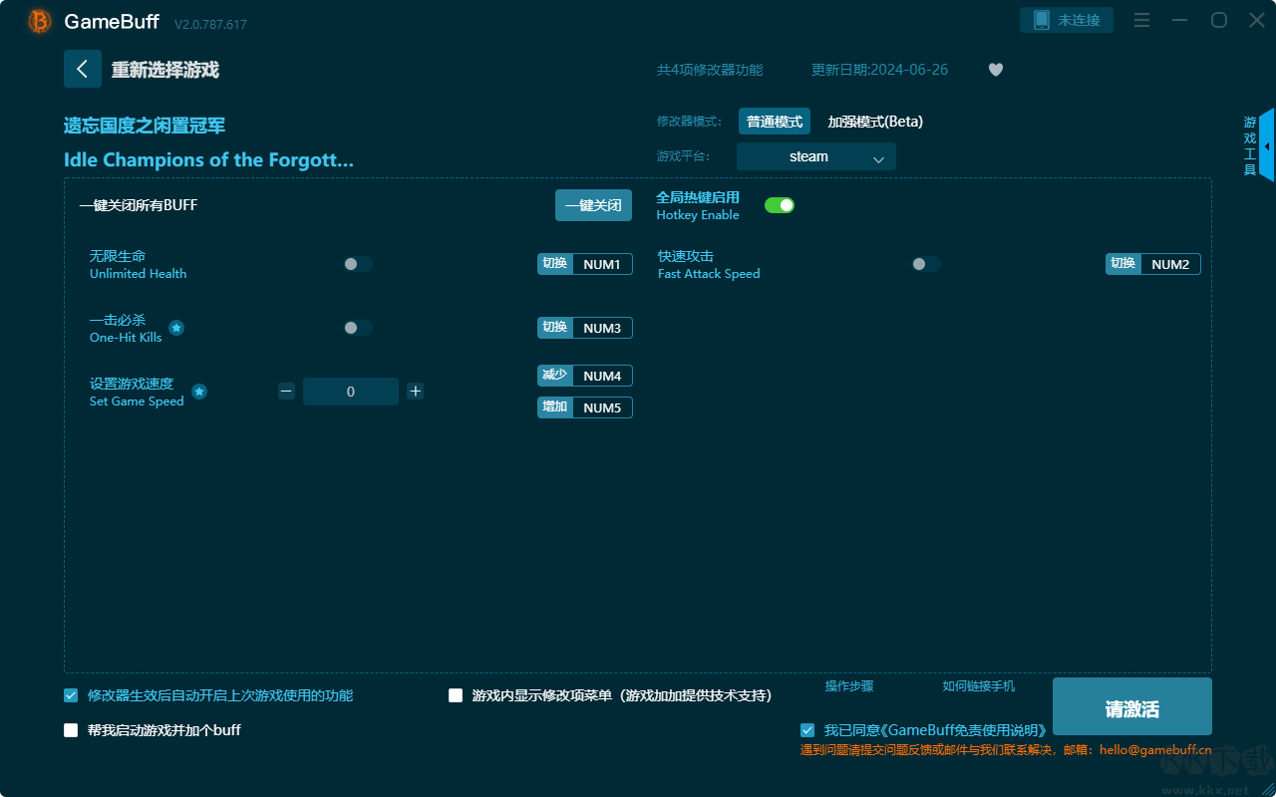This screenshot has width=1276, height=797.
Task: Click the star badge beside One-Hit Kills
Action: pos(176,328)
